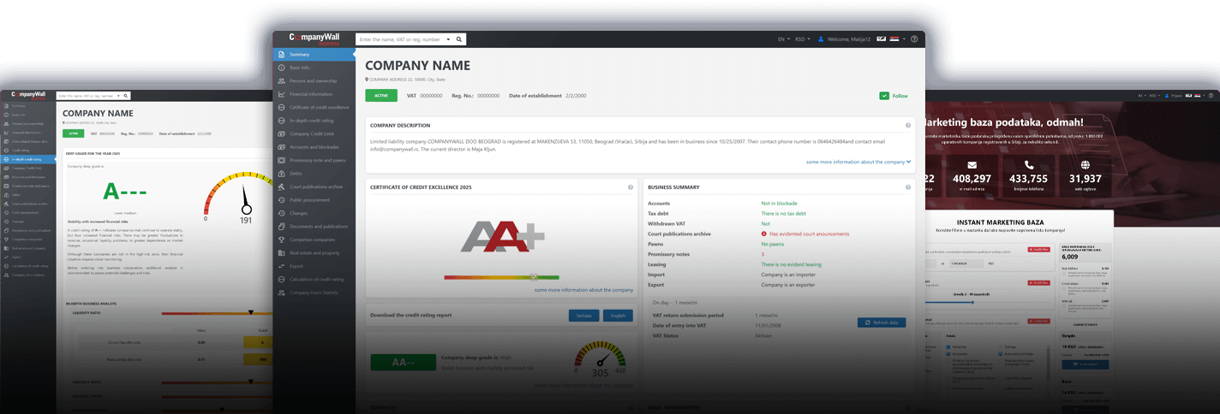Click the Court publications archive gavel icon

click(281, 186)
